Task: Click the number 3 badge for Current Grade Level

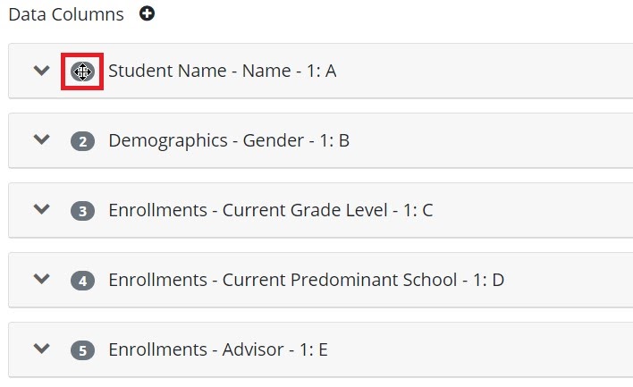Action: point(82,211)
